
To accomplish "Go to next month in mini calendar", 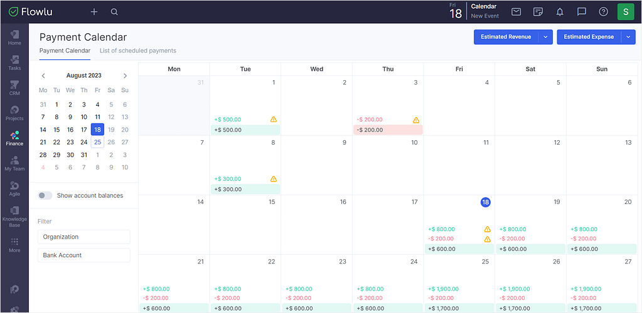I will pyautogui.click(x=126, y=76).
